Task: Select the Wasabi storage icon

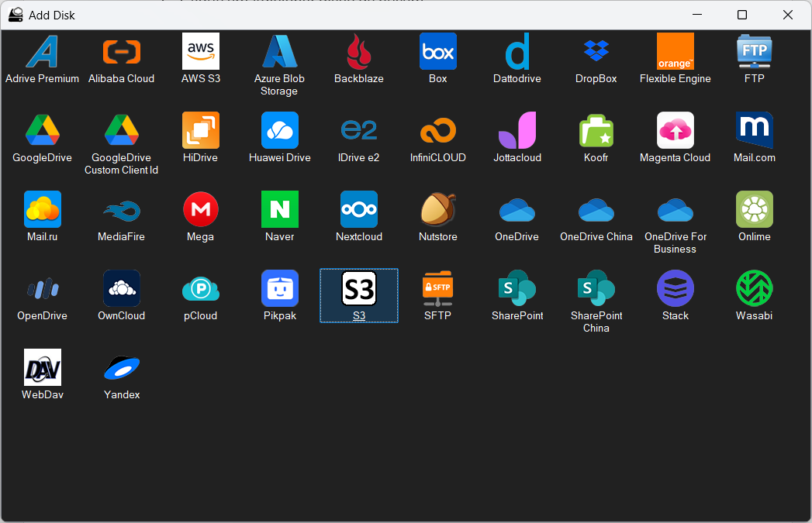Action: coord(754,289)
